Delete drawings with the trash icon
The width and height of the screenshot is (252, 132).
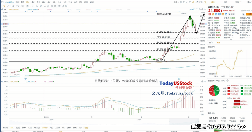click(x=55, y=6)
